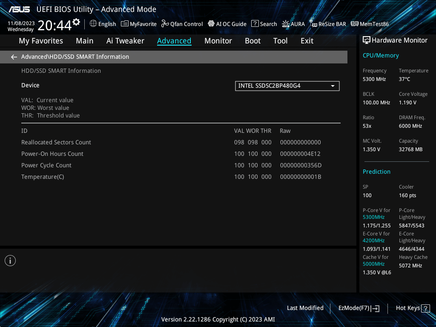Click Last Modified button

click(305, 308)
